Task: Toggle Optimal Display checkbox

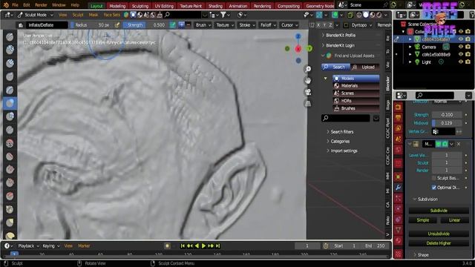Action: pos(433,188)
